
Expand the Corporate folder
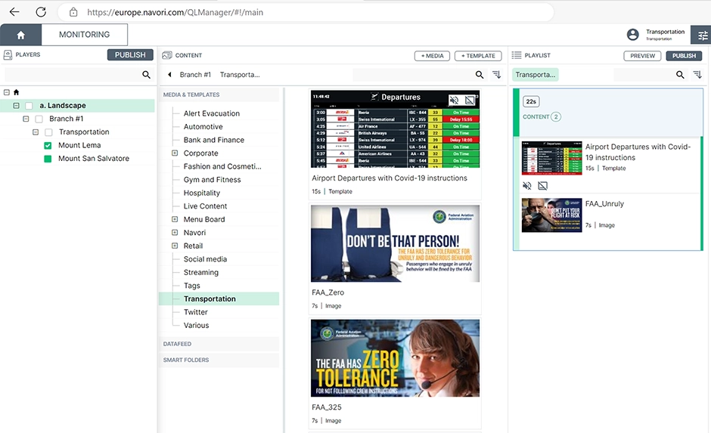[x=175, y=153]
